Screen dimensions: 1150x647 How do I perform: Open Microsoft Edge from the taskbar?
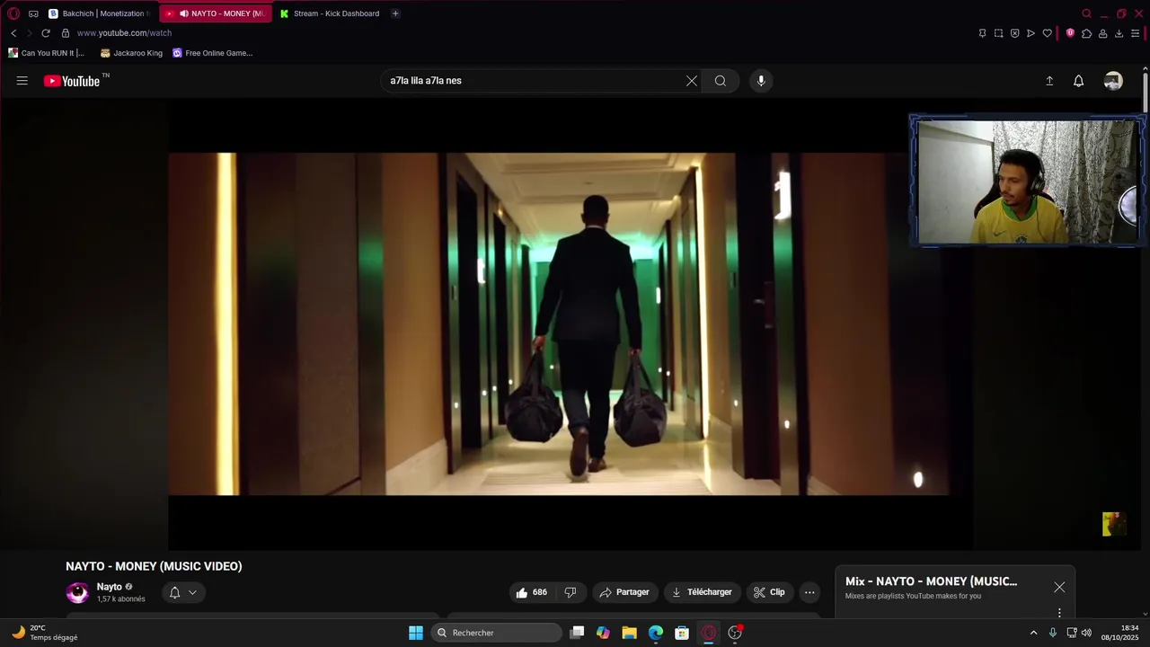656,633
